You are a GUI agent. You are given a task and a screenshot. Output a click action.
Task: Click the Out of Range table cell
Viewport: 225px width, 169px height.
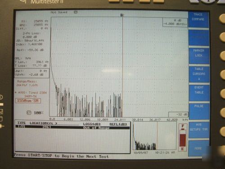click(96, 128)
